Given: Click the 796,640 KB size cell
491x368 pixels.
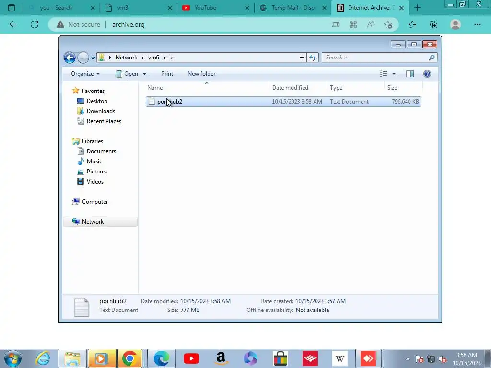Looking at the screenshot, I should [x=405, y=102].
